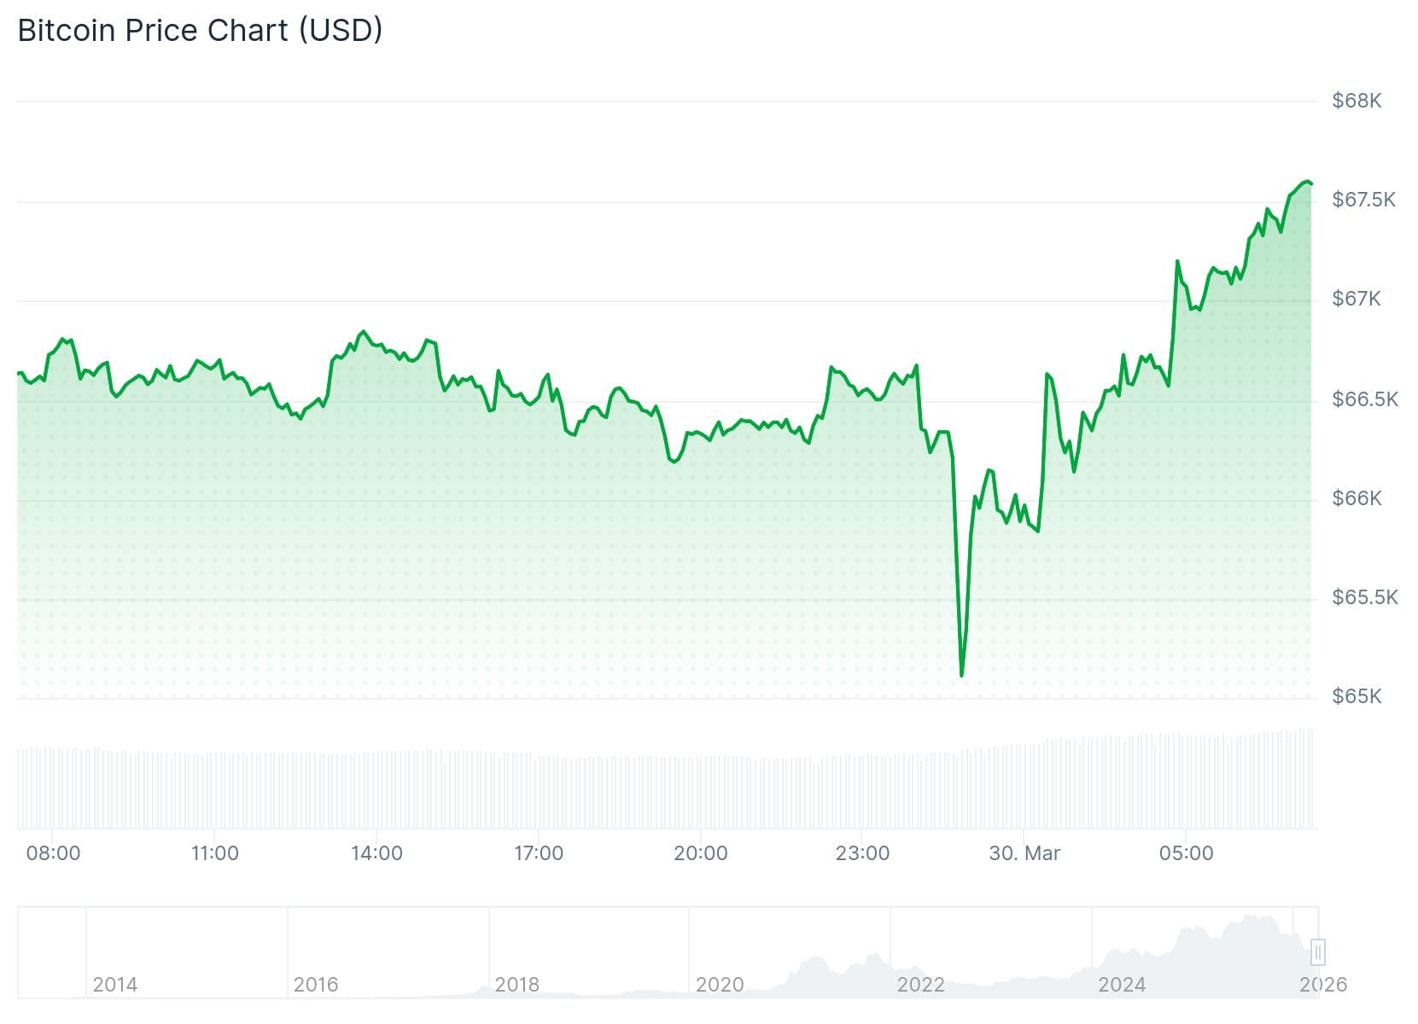Click the 05:00 time axis label
1418x1024 pixels.
click(1186, 853)
